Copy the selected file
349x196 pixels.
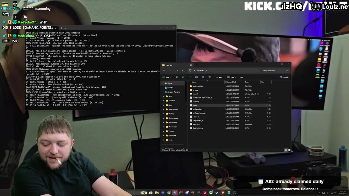click(183, 77)
